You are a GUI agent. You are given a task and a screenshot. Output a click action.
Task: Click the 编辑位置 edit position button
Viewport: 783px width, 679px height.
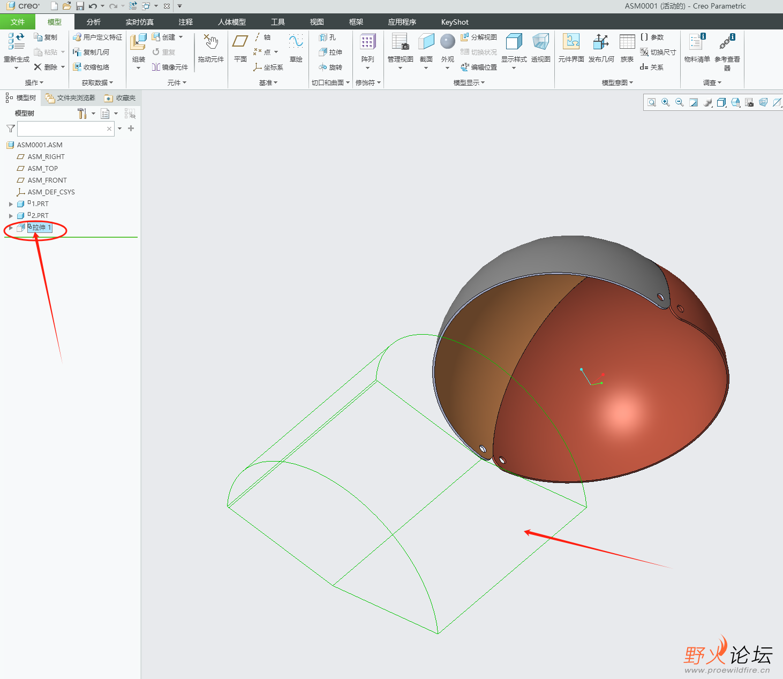(479, 67)
